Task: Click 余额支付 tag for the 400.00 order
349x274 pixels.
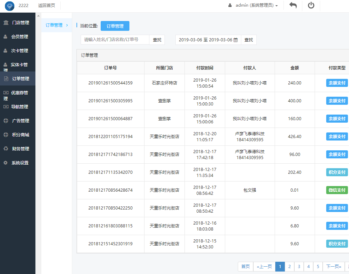Action: [337, 101]
